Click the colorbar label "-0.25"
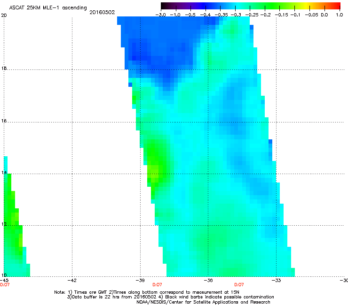348x305 pixels. point(252,15)
